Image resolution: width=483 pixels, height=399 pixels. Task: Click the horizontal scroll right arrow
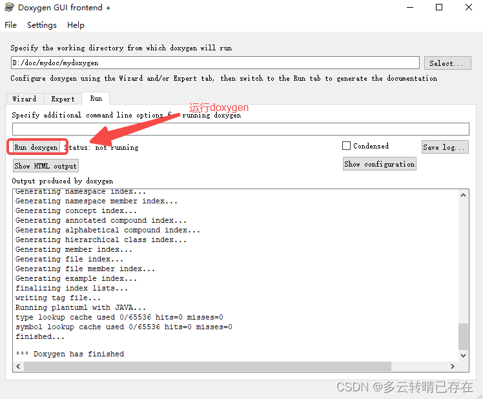click(x=452, y=366)
